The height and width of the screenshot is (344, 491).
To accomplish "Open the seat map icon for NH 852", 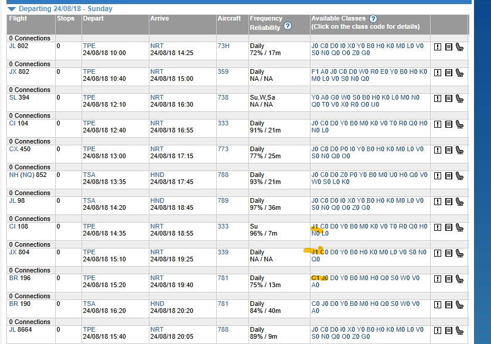I will pyautogui.click(x=459, y=176).
